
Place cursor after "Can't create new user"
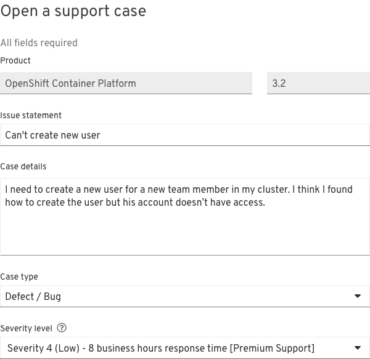click(x=101, y=135)
